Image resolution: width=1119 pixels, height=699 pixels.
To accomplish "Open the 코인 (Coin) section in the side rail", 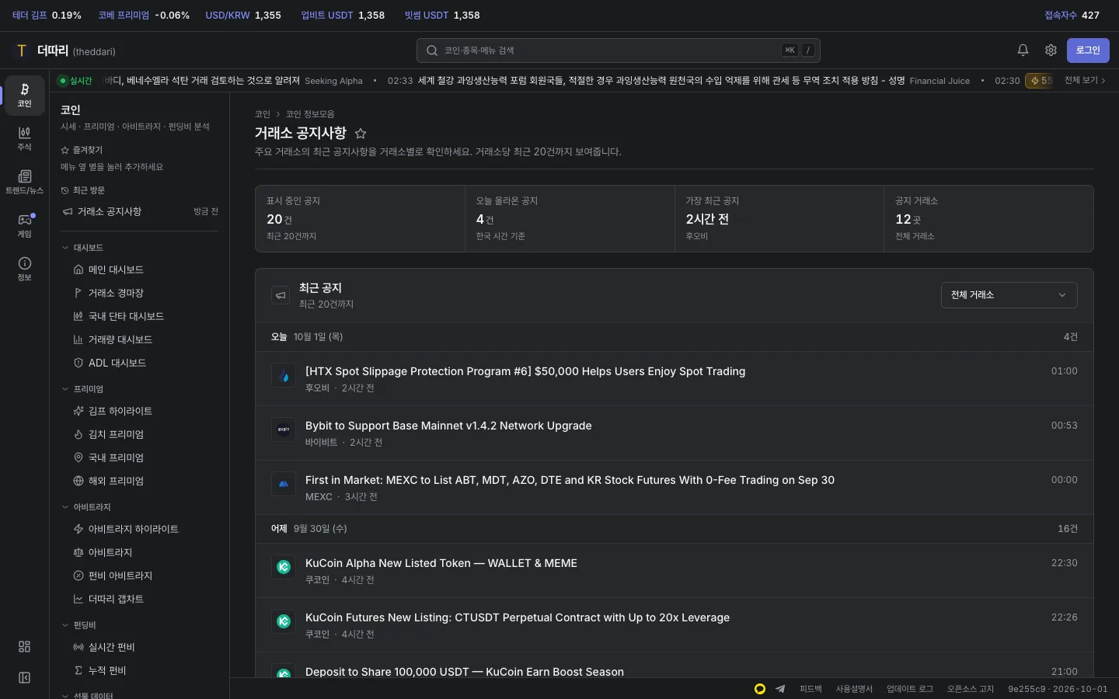I will (x=24, y=96).
